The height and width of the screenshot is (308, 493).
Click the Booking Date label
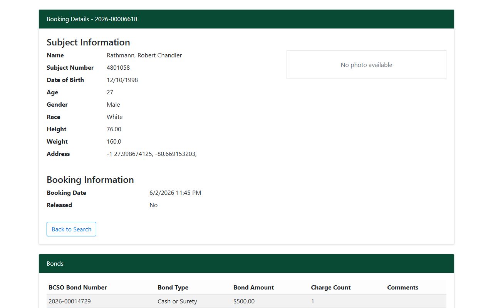click(66, 193)
